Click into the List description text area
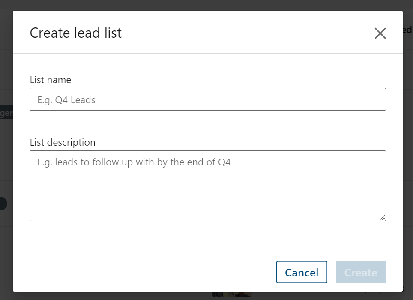This screenshot has height=300, width=413. pos(207,186)
